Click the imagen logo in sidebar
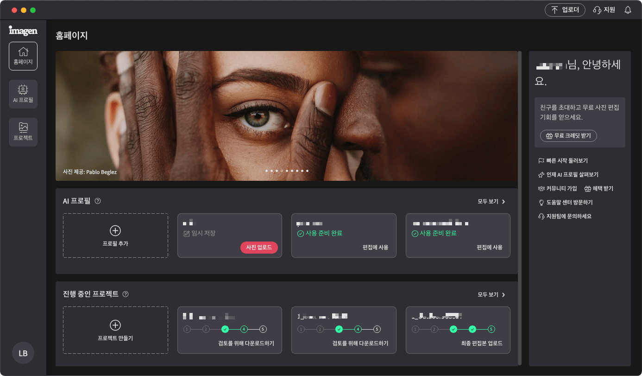 tap(23, 31)
